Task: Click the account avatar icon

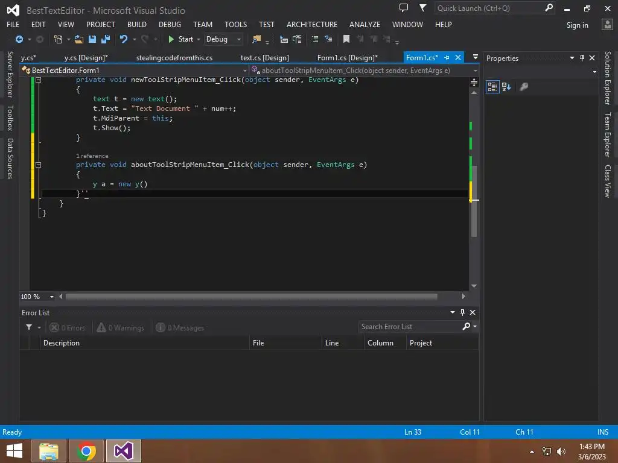Action: [x=607, y=25]
